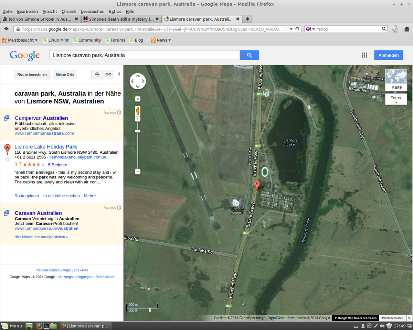Open the Linux Mint Menu button
The width and height of the screenshot is (413, 330).
12,326
